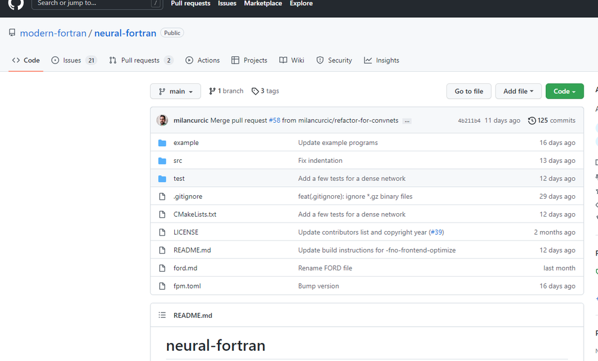The image size is (598, 361).
Task: Click the milancurcic author name
Action: point(191,120)
